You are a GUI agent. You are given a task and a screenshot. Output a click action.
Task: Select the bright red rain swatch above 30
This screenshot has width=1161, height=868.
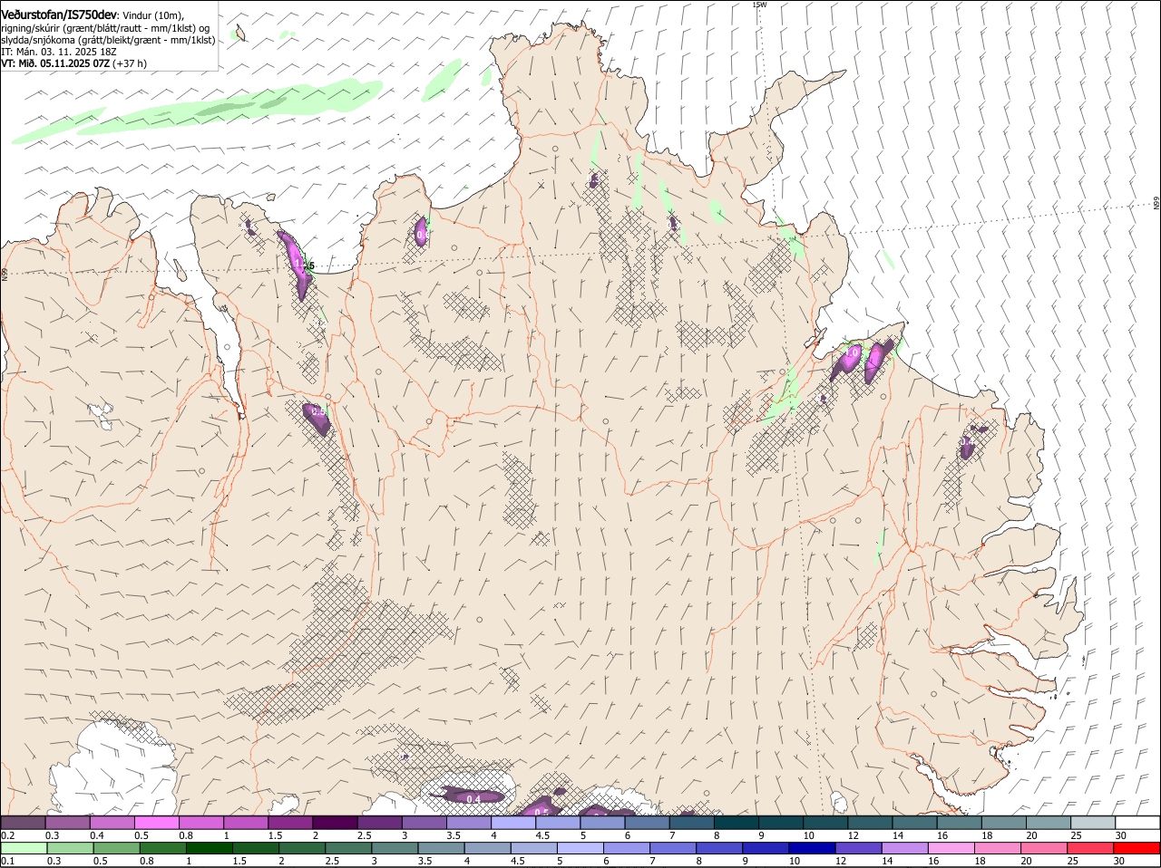(x=1137, y=848)
